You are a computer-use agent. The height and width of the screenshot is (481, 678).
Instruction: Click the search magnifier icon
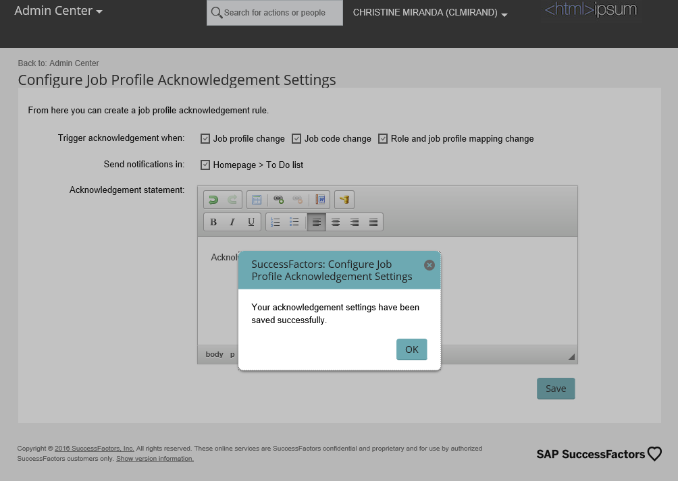click(216, 13)
